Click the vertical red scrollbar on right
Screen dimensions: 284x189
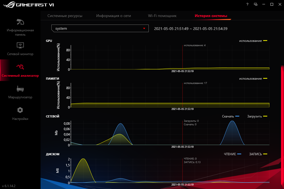coord(282,127)
